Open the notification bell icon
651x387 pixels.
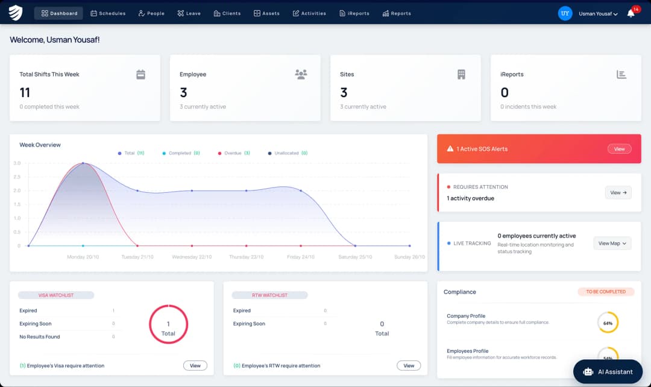point(631,13)
